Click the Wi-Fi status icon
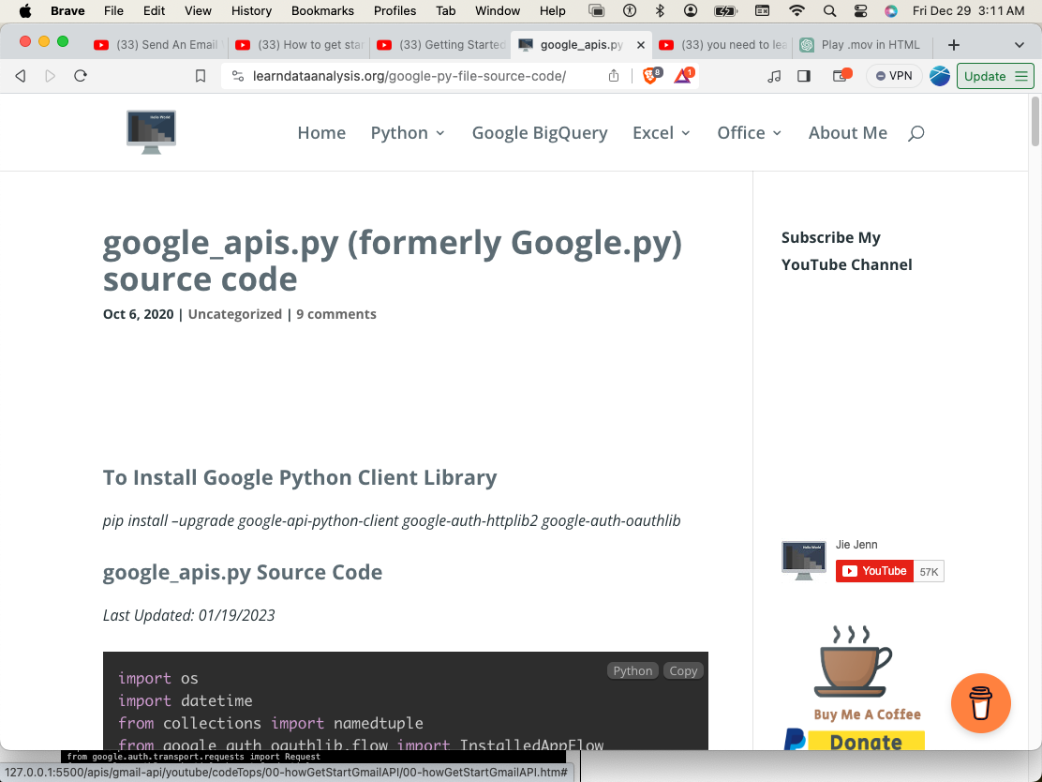 [x=796, y=10]
